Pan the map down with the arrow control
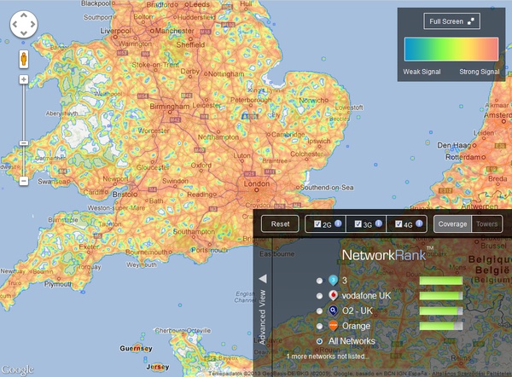512x377 pixels. tap(24, 33)
